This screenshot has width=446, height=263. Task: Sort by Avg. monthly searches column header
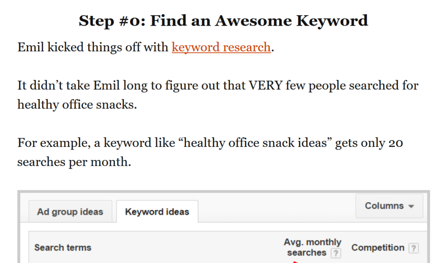(x=312, y=247)
